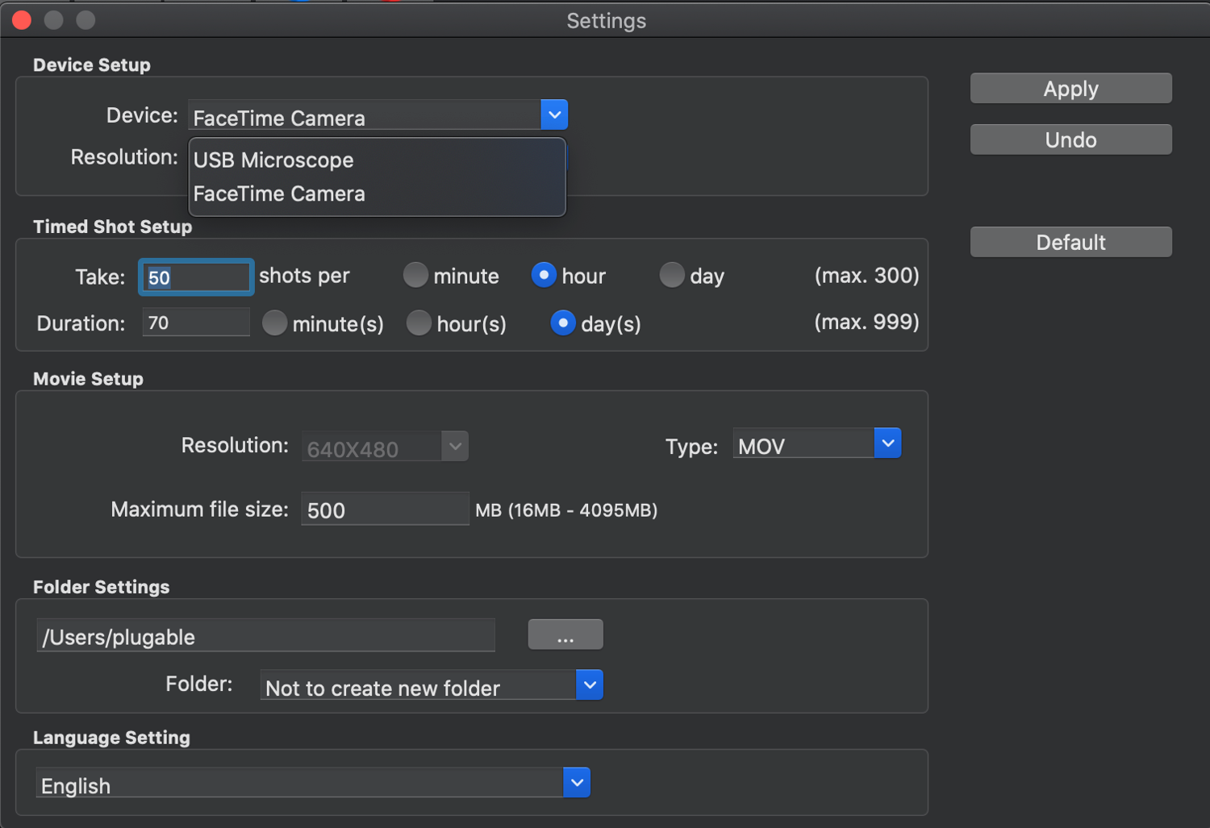This screenshot has height=828, width=1210.
Task: Open the movie Resolution dropdown showing 640X480
Action: 455,446
